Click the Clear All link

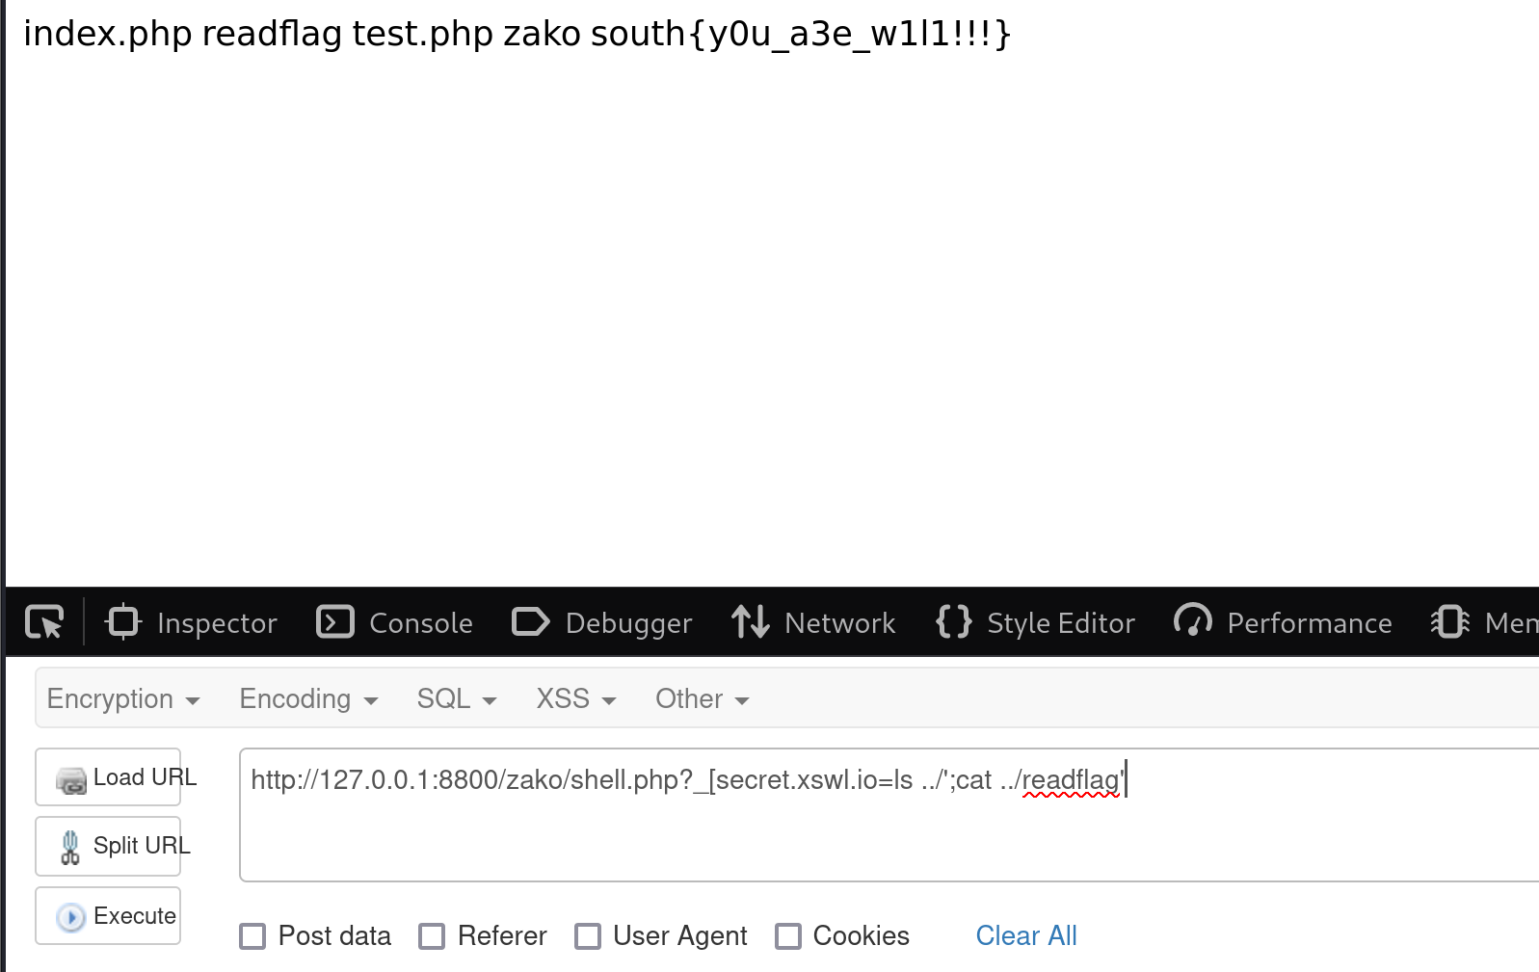coord(1026,935)
